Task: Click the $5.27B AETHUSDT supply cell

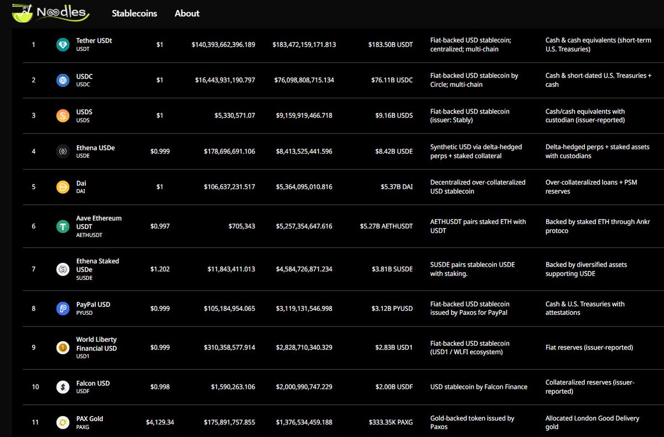Action: 387,226
